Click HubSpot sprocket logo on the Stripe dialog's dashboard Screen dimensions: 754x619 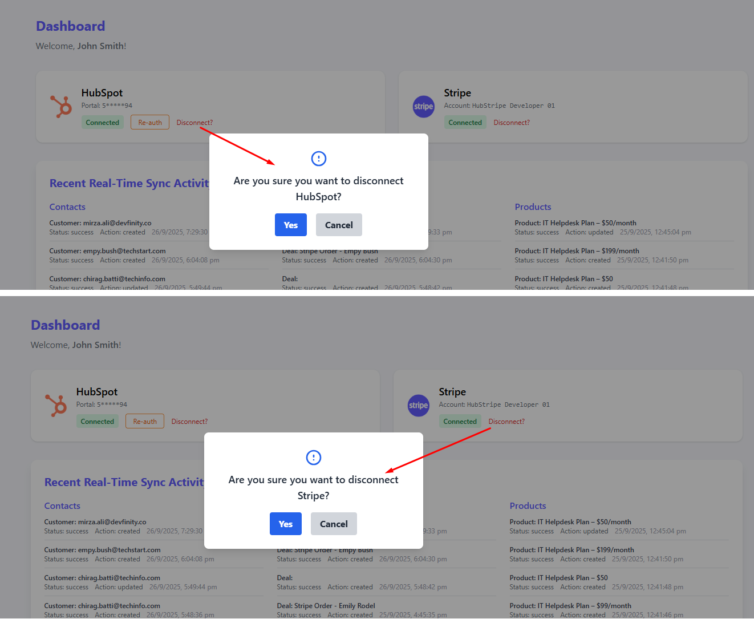(56, 406)
